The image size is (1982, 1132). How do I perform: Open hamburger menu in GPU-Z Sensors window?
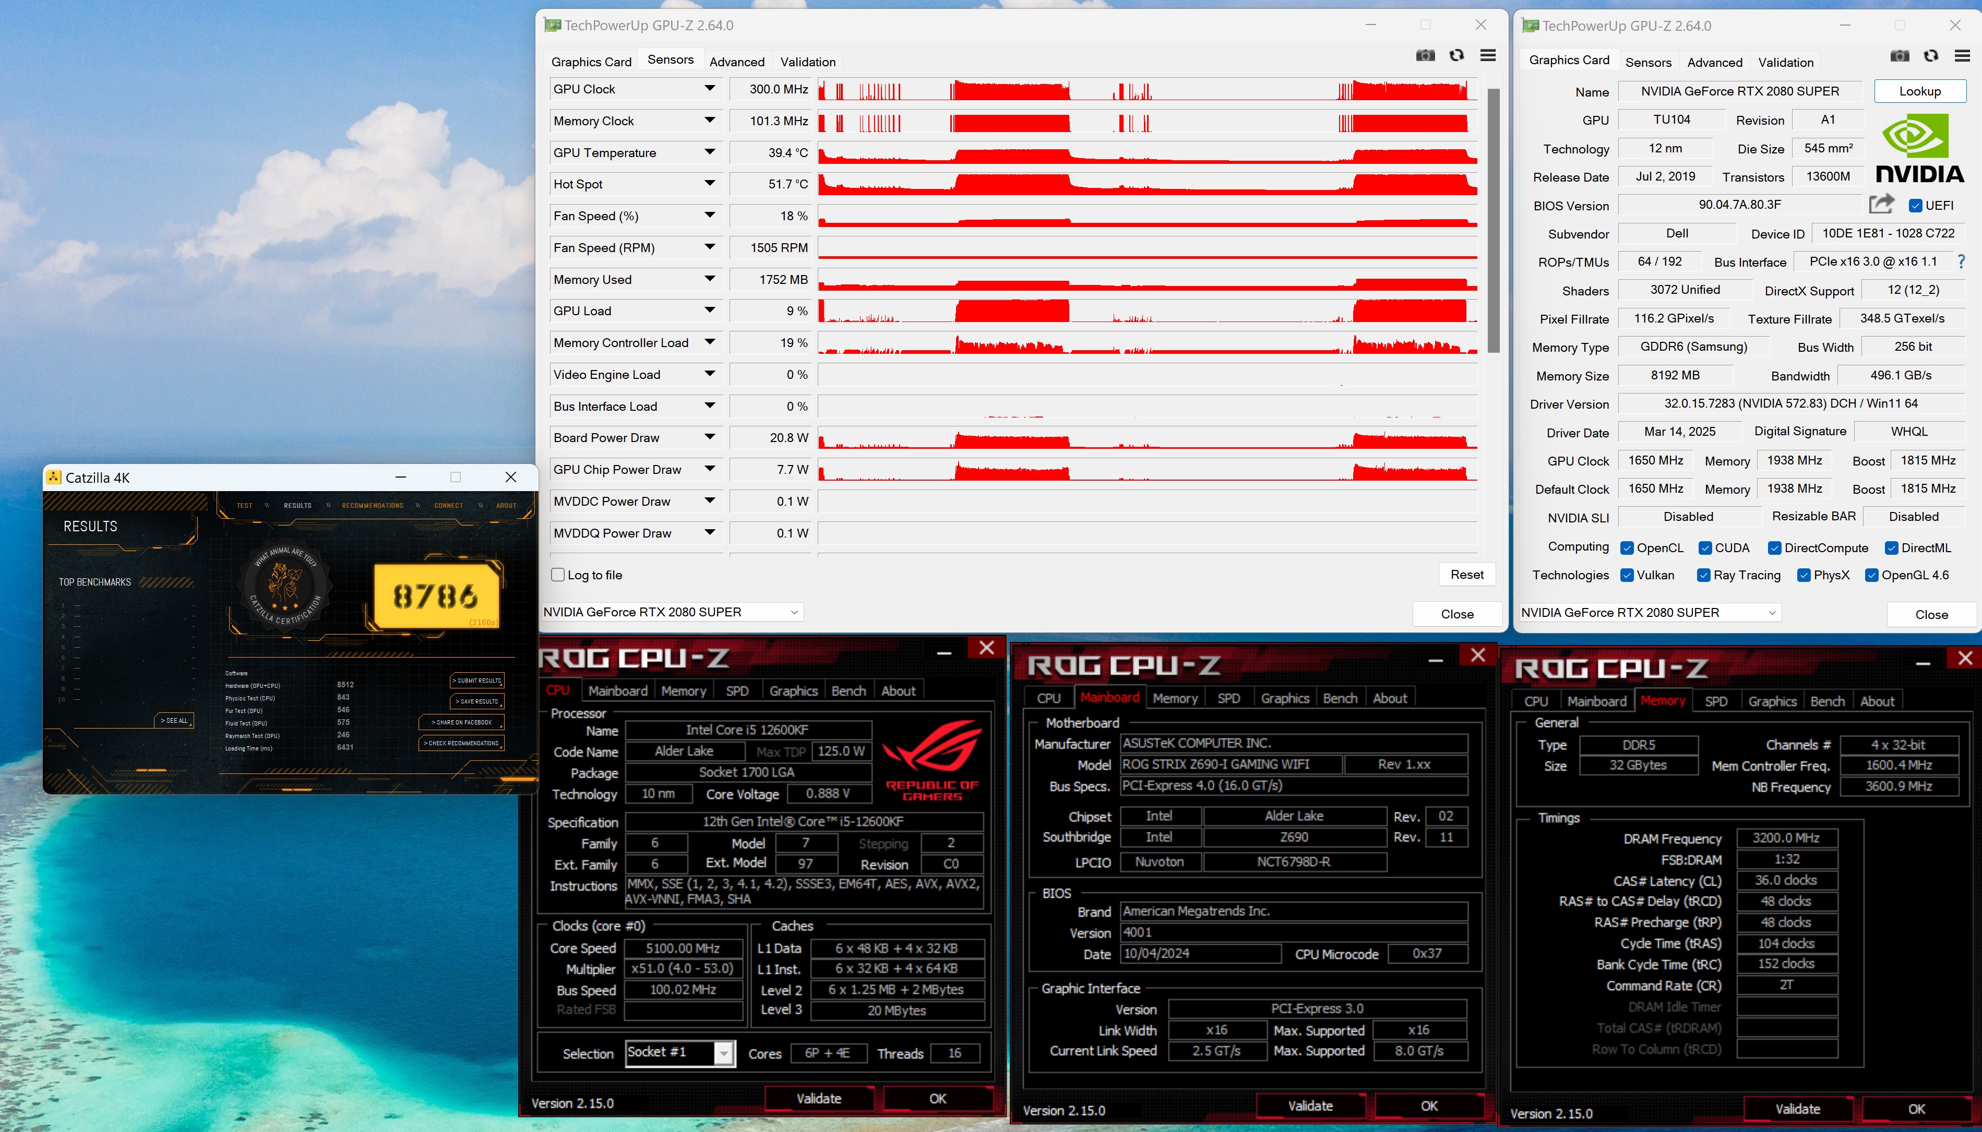pos(1487,55)
